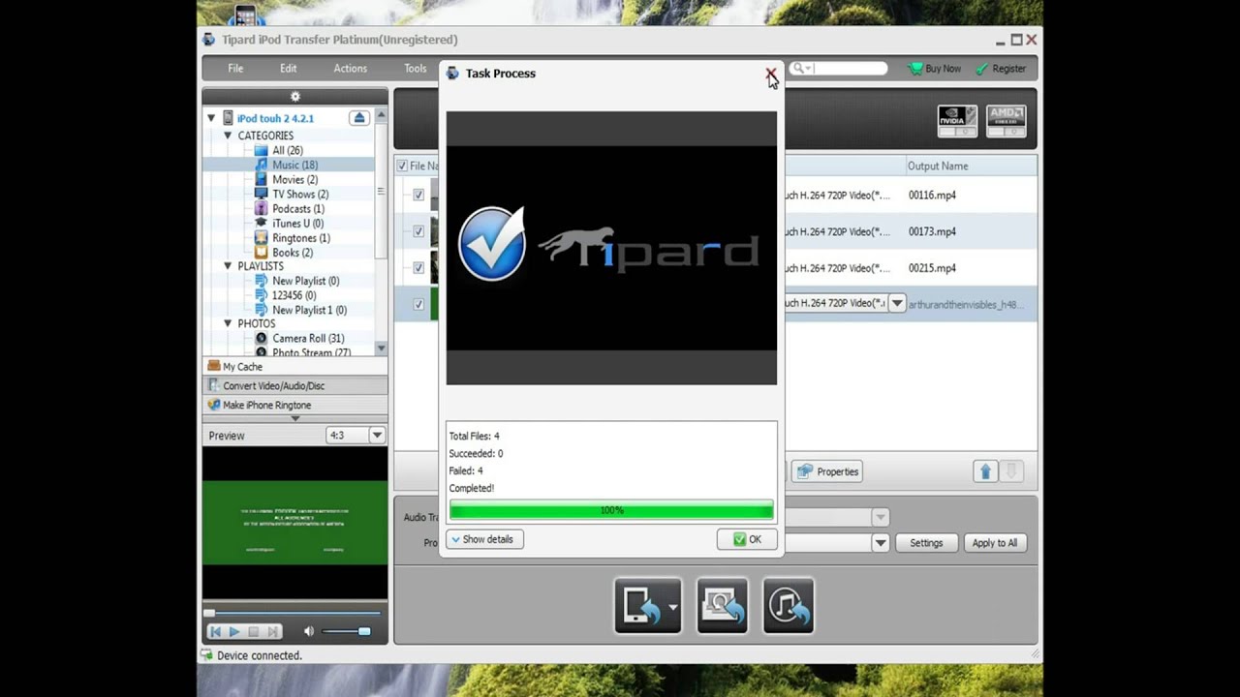The image size is (1240, 697).
Task: Select the All (26) category
Action: [x=288, y=150]
